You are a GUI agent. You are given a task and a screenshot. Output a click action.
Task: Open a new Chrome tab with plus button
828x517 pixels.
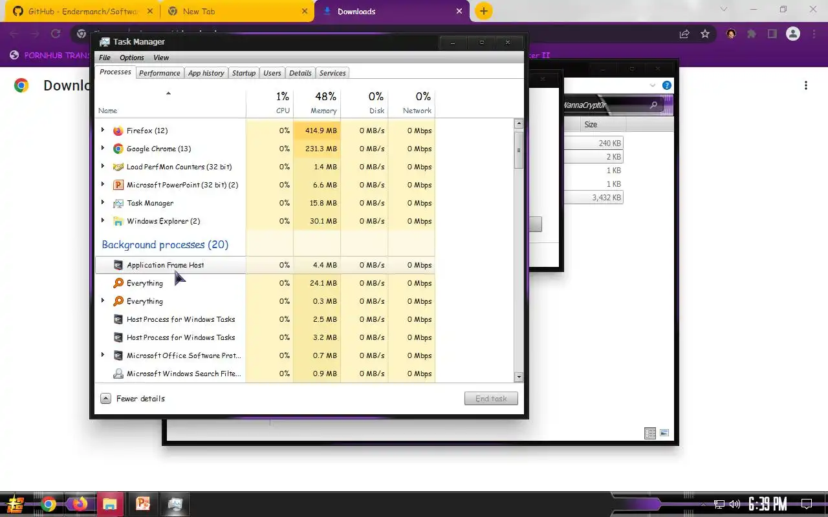(483, 11)
